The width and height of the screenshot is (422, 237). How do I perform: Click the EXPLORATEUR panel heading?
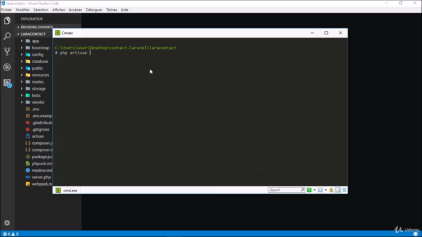pos(32,19)
